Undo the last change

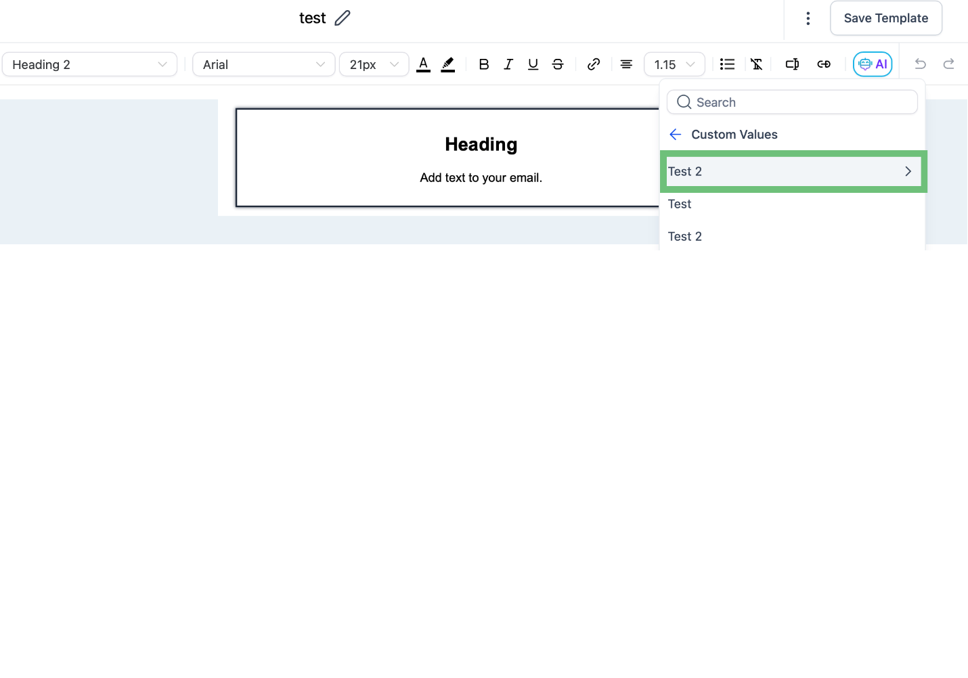(x=920, y=64)
